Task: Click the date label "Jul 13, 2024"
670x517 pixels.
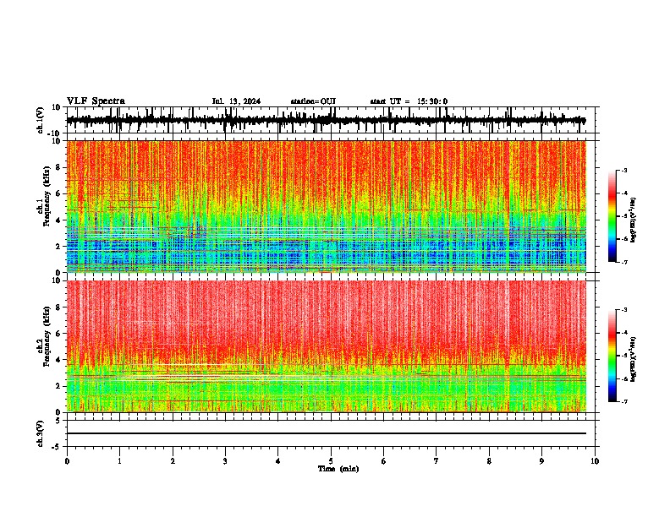Action: click(x=236, y=101)
